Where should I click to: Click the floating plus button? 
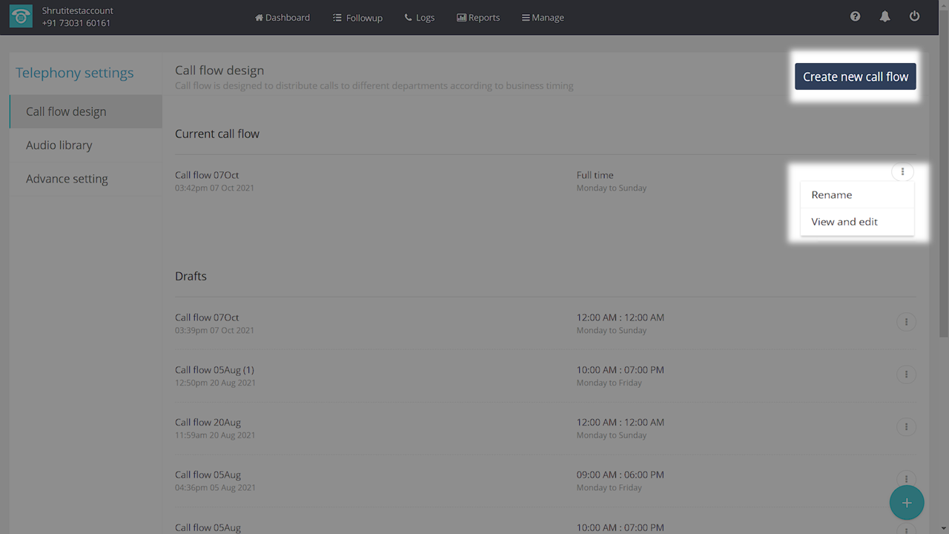(906, 503)
